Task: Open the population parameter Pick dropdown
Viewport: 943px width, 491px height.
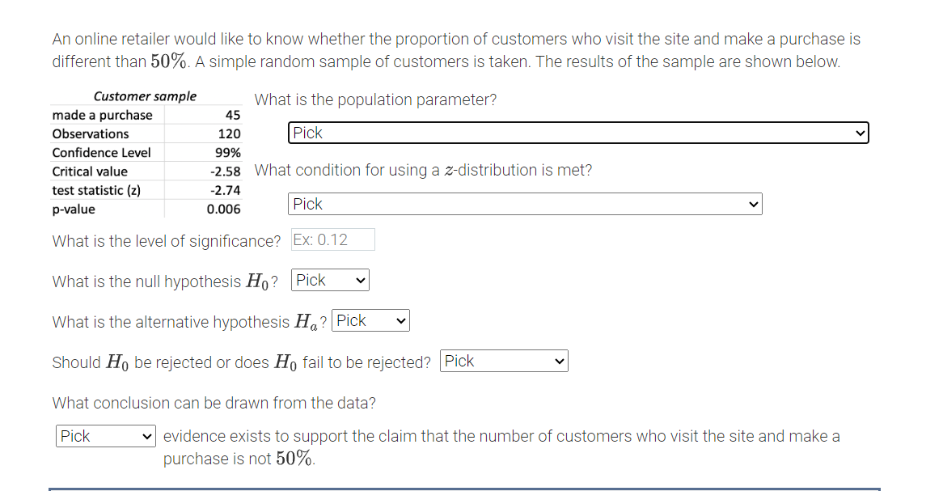Action: click(577, 132)
